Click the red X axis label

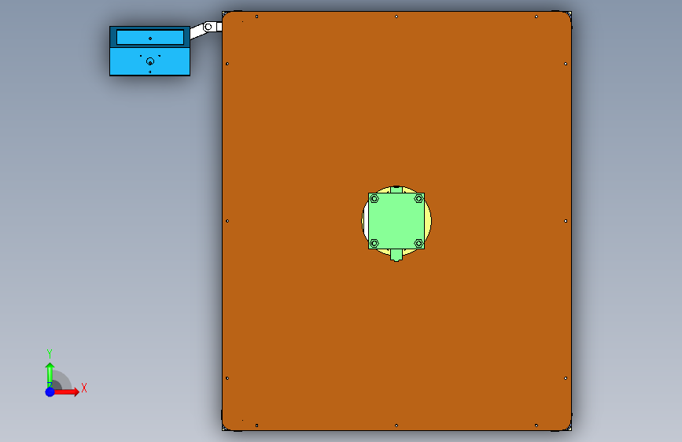click(84, 388)
